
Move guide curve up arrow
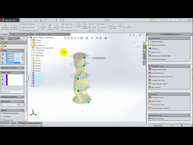pyautogui.click(x=2, y=80)
